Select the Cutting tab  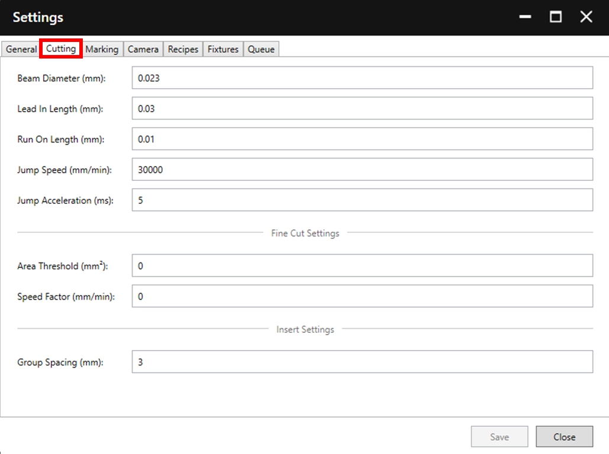pos(61,48)
